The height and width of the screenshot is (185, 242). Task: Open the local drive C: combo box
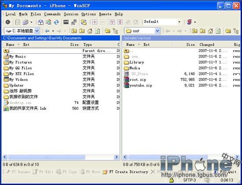[22, 31]
